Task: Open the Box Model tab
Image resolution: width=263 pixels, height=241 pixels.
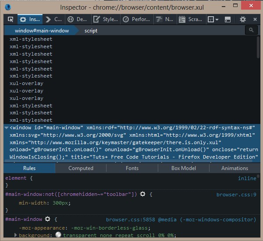Action: coord(184,168)
